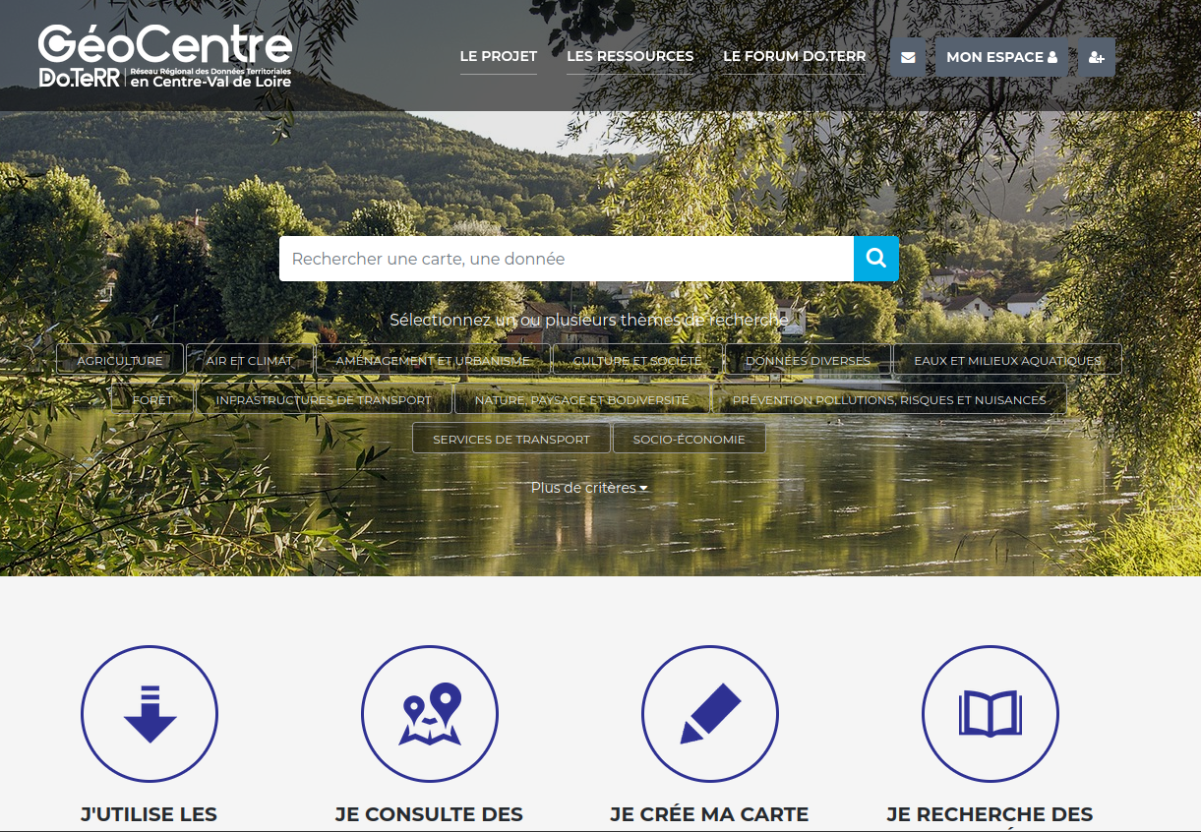Toggle the Forêt theme filter

152,399
